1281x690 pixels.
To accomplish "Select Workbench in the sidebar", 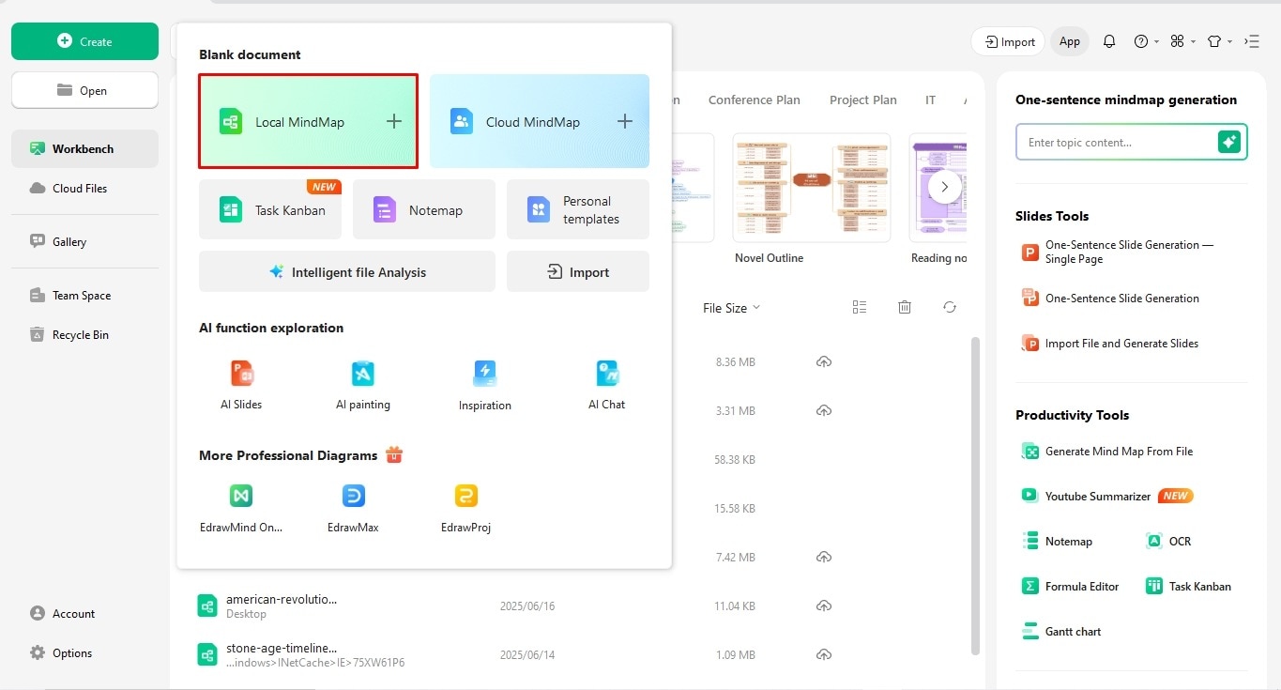I will click(84, 148).
